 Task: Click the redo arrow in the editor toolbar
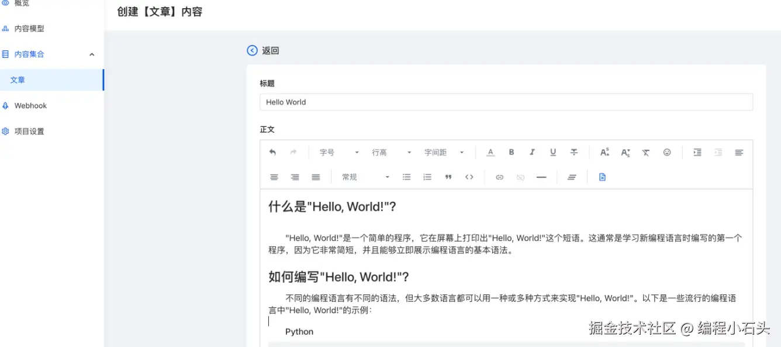click(x=293, y=152)
